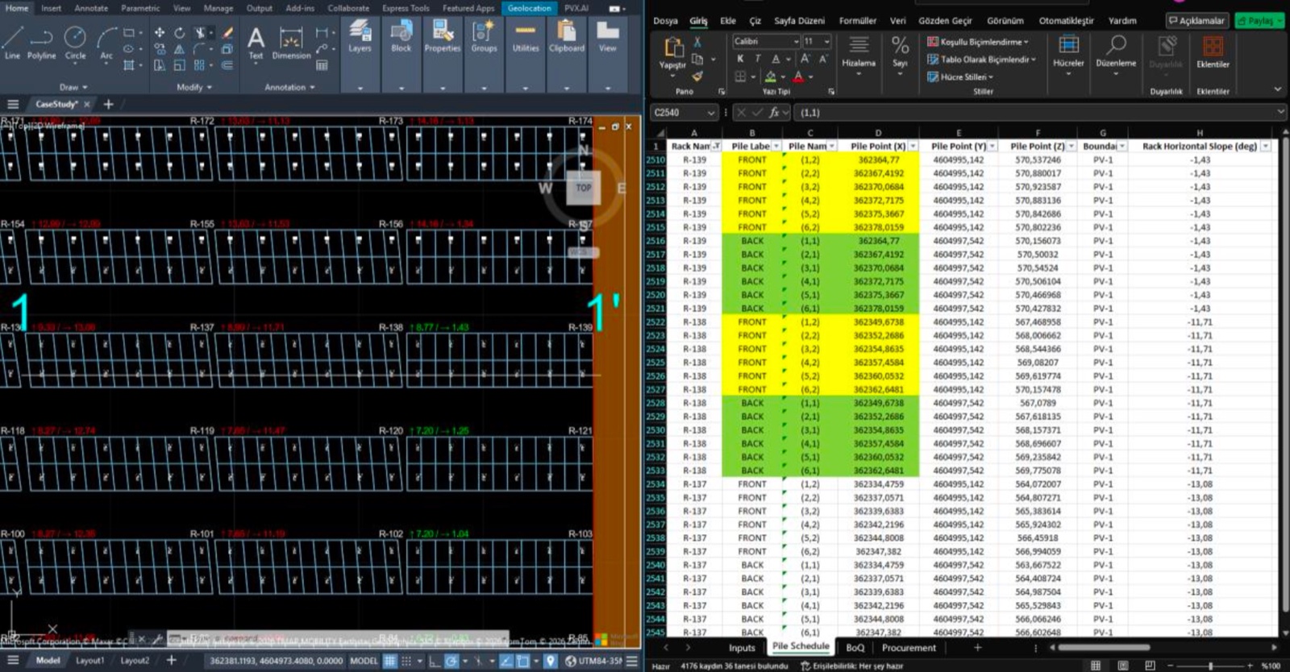Pick the red font color swatch
This screenshot has width=1290, height=672.
(798, 77)
